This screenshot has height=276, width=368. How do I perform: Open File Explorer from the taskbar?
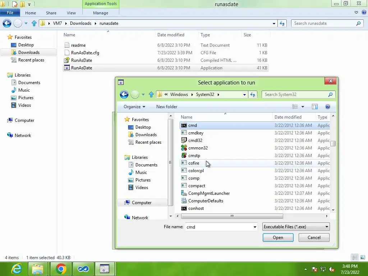click(38, 269)
